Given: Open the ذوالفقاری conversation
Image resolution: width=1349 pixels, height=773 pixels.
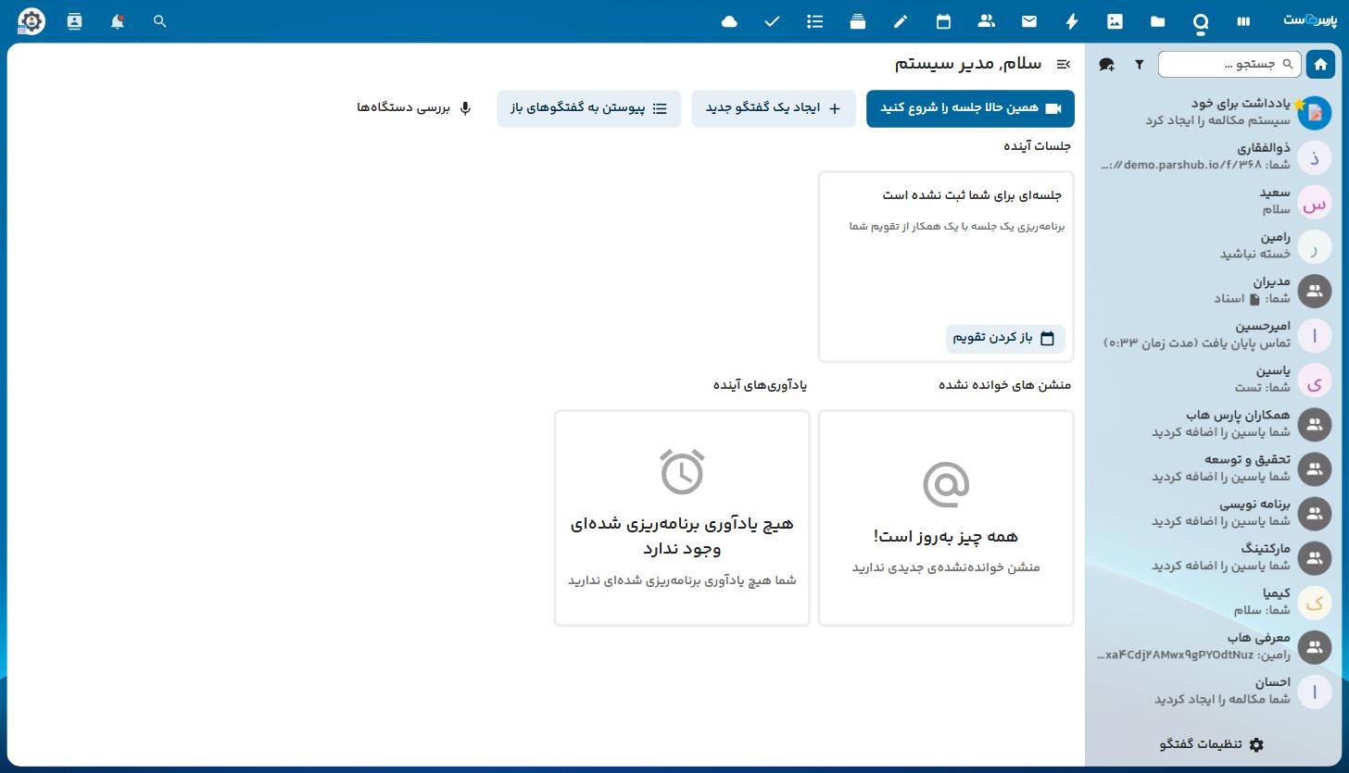Looking at the screenshot, I should (x=1214, y=157).
